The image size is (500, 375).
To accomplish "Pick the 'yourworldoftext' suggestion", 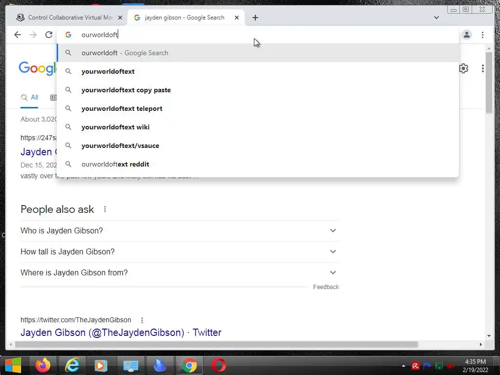I will (258, 71).
